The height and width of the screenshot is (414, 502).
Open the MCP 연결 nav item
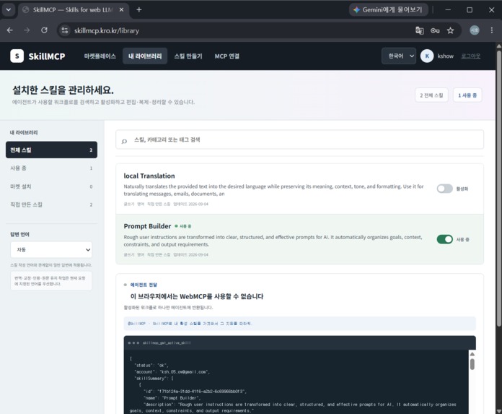pyautogui.click(x=227, y=56)
